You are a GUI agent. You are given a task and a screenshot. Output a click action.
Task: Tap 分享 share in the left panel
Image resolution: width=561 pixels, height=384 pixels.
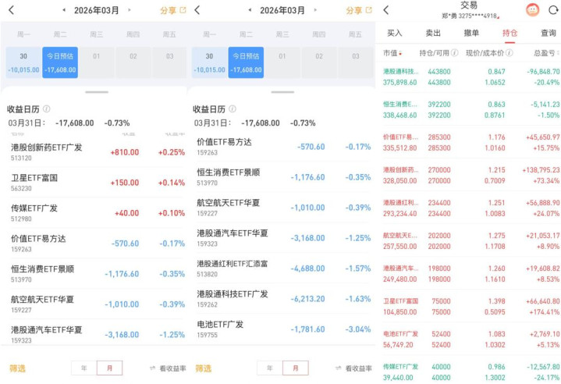(173, 10)
